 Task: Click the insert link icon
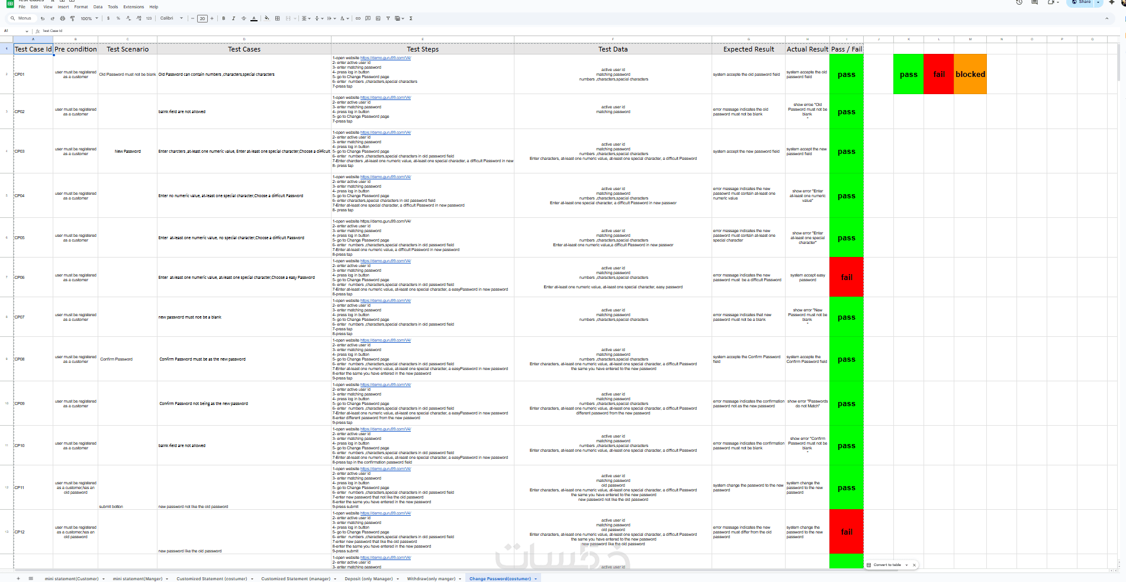(358, 18)
